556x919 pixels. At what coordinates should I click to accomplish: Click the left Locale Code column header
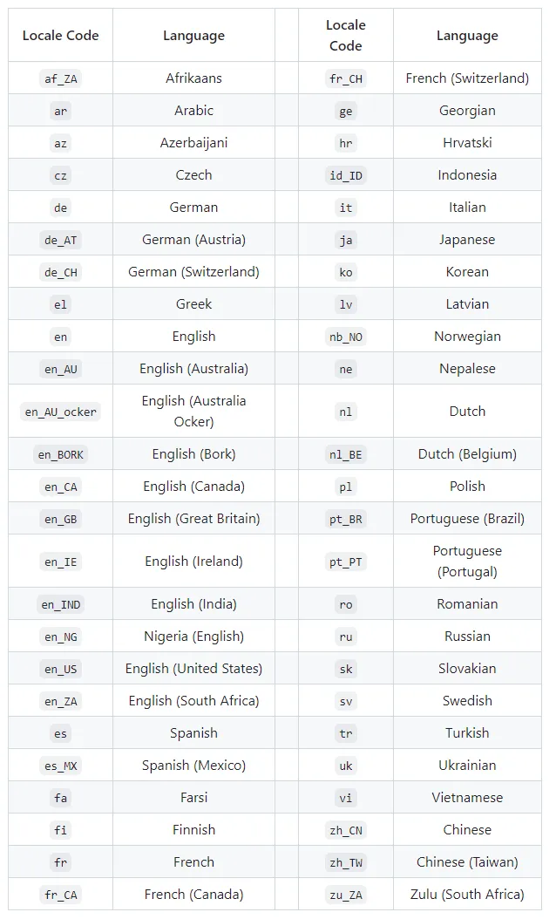click(60, 36)
